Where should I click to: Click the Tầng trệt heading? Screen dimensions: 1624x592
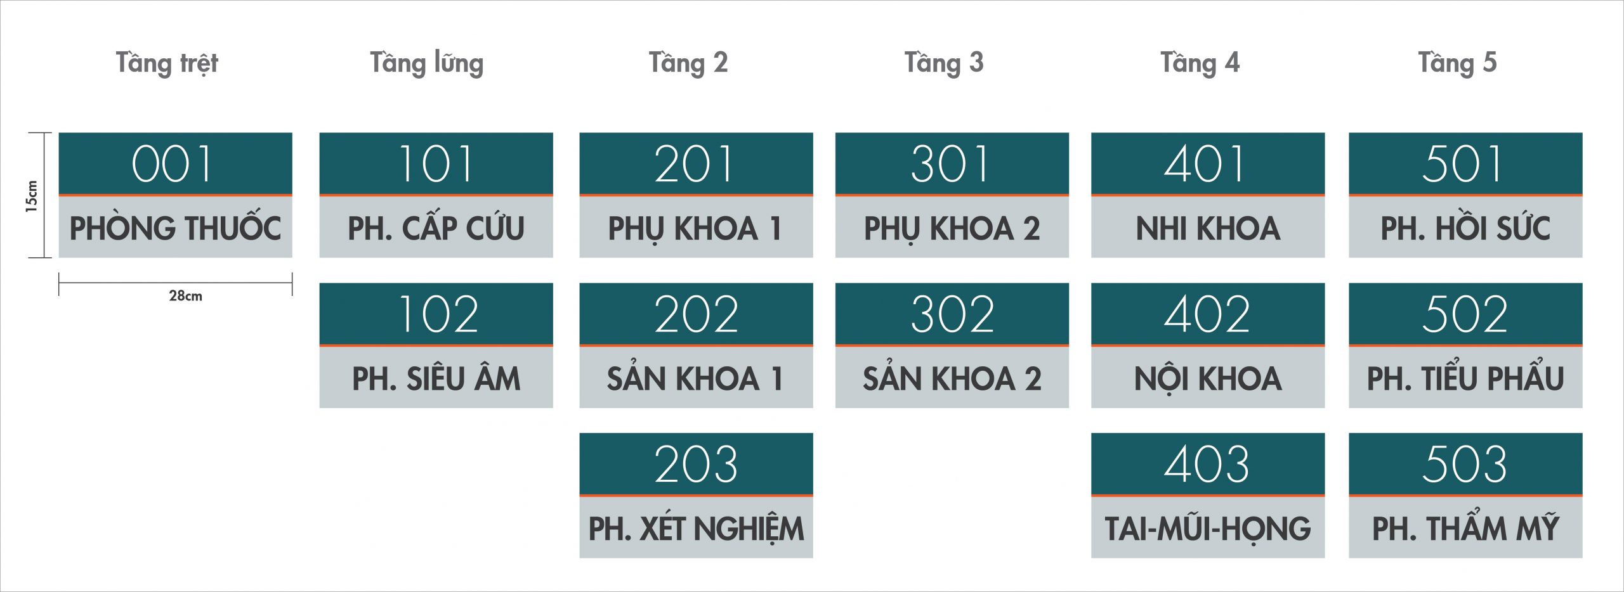pos(167,63)
